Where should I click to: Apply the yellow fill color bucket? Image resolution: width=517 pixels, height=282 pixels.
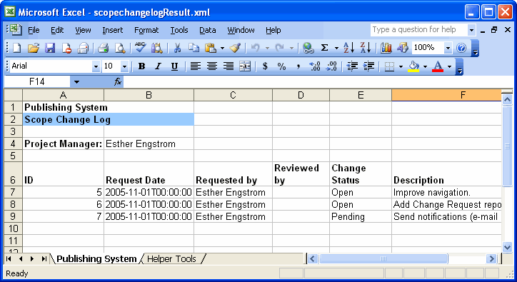tap(413, 66)
